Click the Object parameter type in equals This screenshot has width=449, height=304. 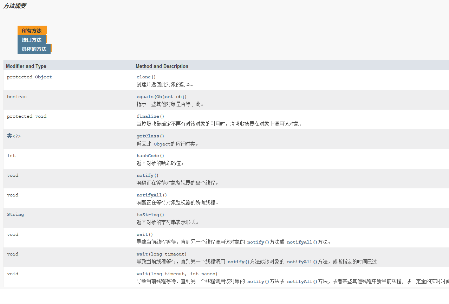coord(165,97)
